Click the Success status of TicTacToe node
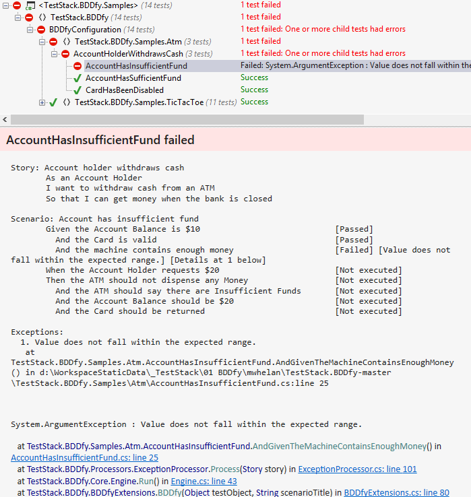The image size is (471, 497). [255, 102]
